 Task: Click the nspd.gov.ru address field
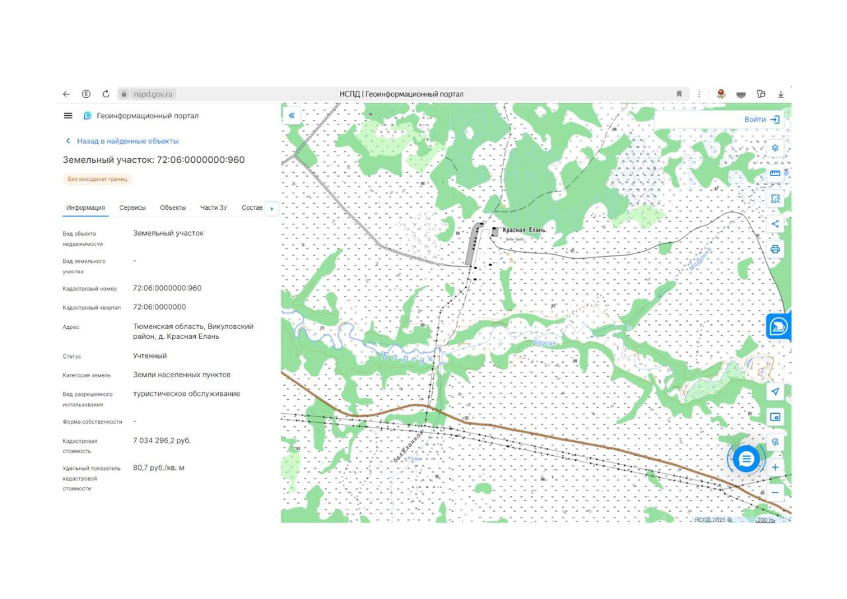[x=153, y=94]
